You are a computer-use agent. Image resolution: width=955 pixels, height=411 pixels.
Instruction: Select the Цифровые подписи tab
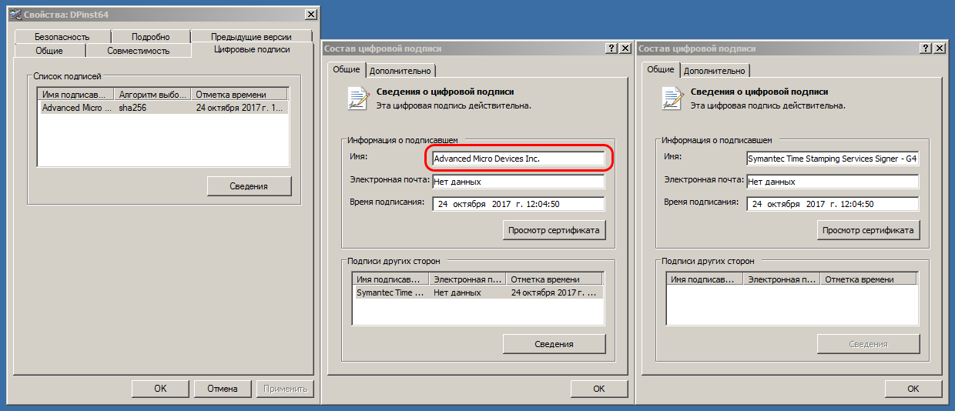[252, 49]
